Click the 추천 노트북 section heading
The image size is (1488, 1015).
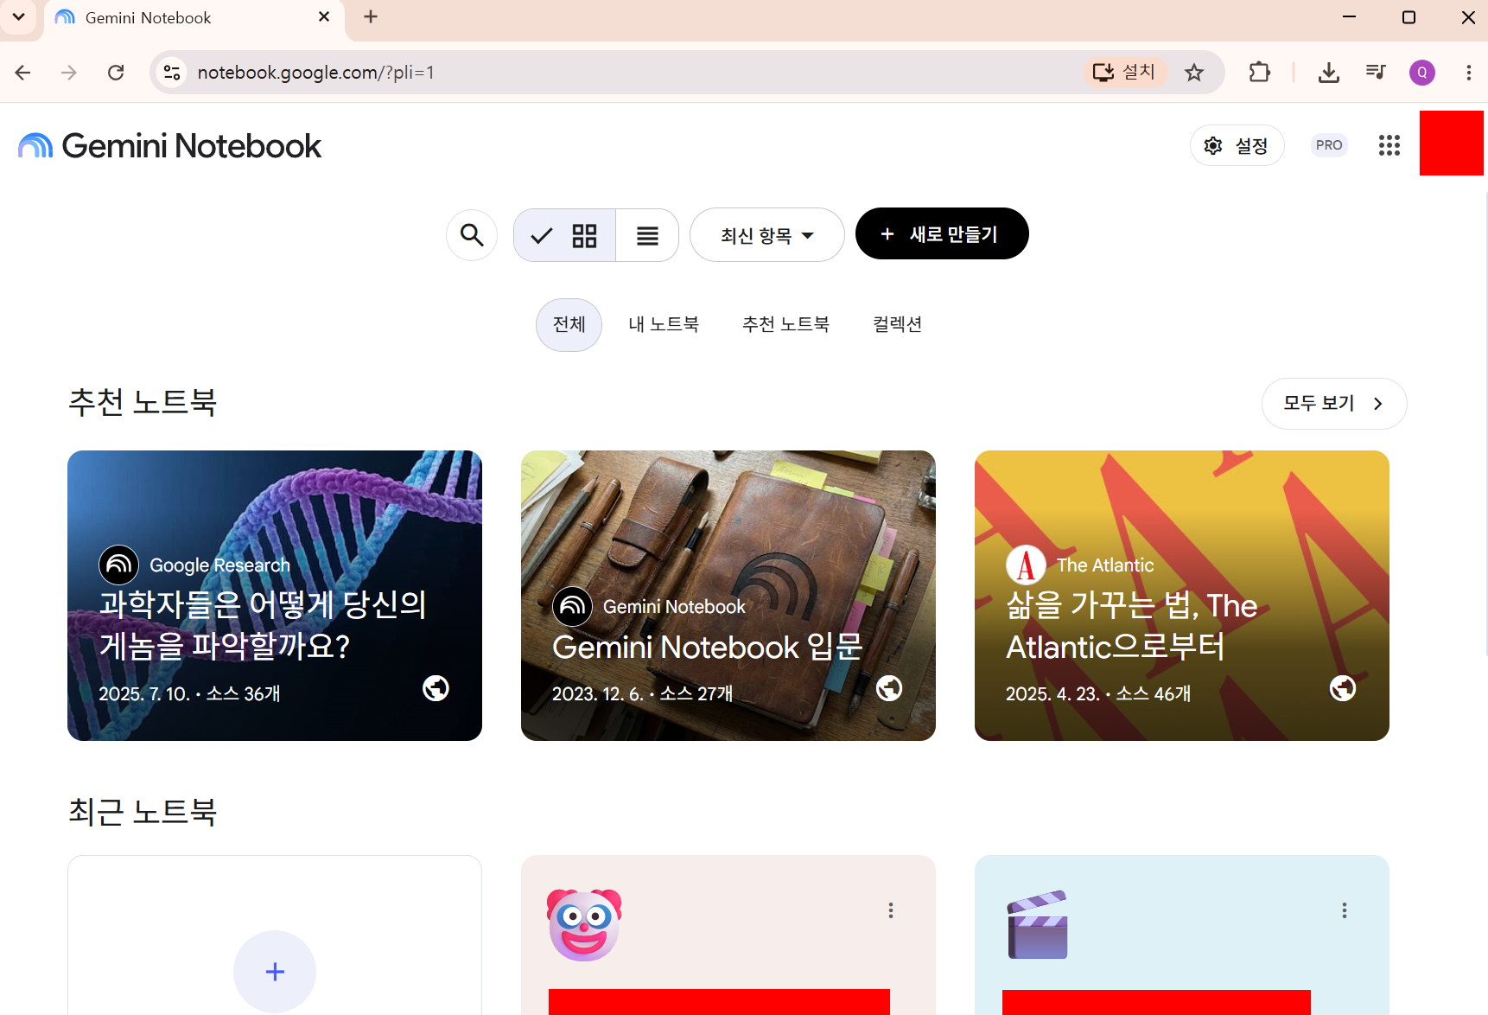[143, 402]
